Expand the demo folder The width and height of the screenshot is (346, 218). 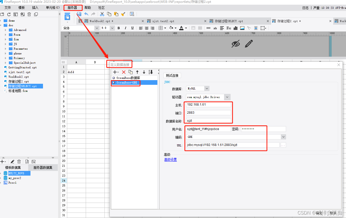tap(1, 21)
